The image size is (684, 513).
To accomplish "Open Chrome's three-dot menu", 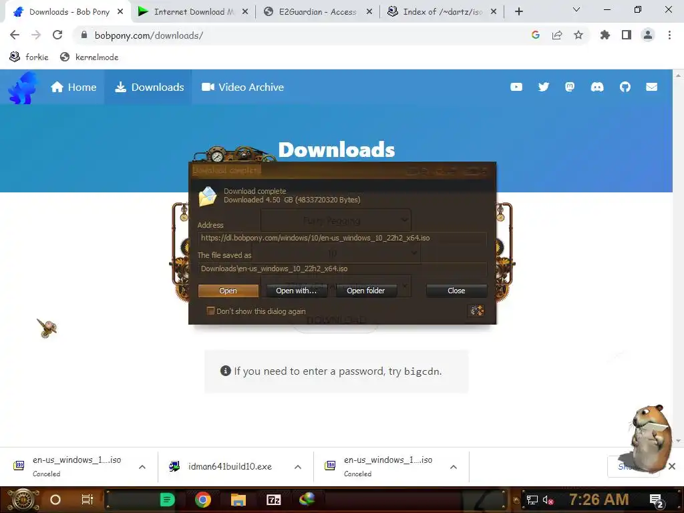I will (x=669, y=35).
